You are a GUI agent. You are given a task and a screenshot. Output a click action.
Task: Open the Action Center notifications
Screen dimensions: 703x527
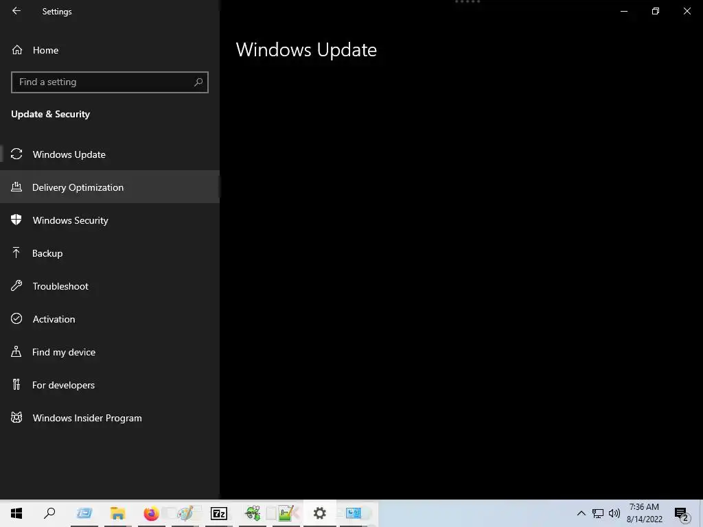[682, 514]
